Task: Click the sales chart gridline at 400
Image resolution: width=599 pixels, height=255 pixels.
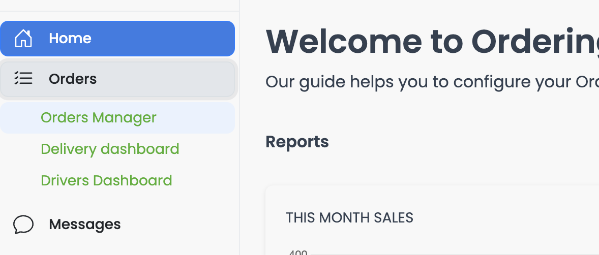Action: (x=455, y=254)
